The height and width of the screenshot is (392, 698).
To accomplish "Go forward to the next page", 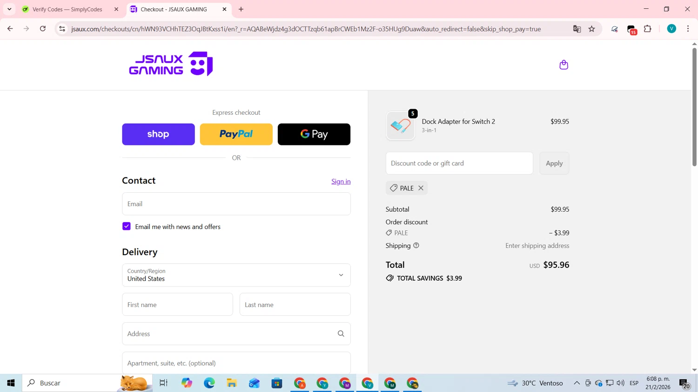I will (27, 29).
